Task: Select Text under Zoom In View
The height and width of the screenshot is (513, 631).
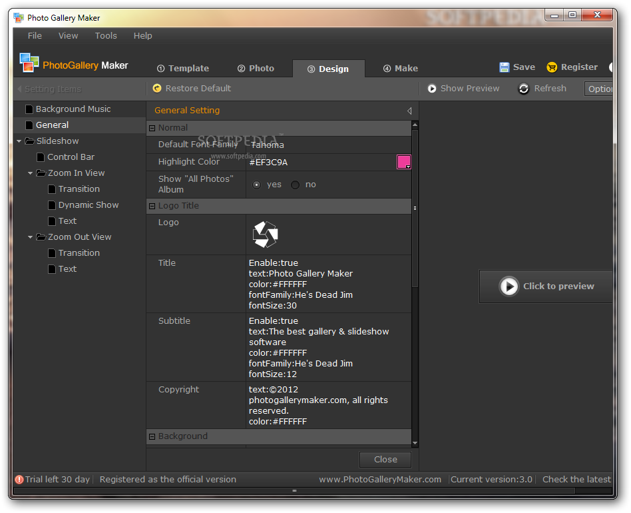Action: (67, 221)
